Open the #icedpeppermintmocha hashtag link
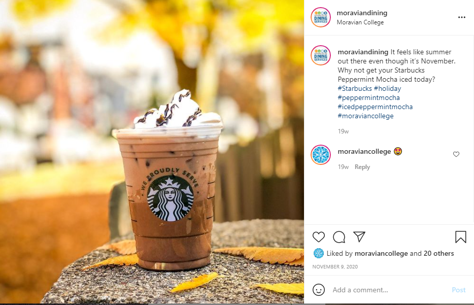 375,107
